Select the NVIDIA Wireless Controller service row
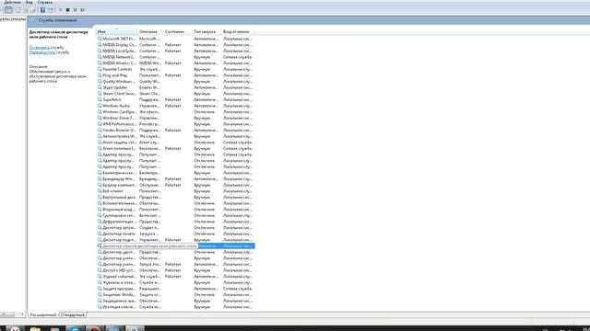Viewport: 590px width, 331px height. (x=175, y=63)
